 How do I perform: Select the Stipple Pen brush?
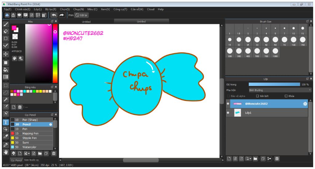tap(32, 138)
